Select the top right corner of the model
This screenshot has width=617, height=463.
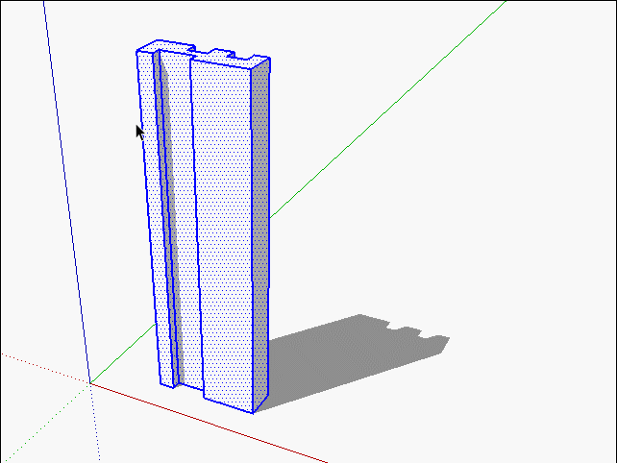coord(270,61)
